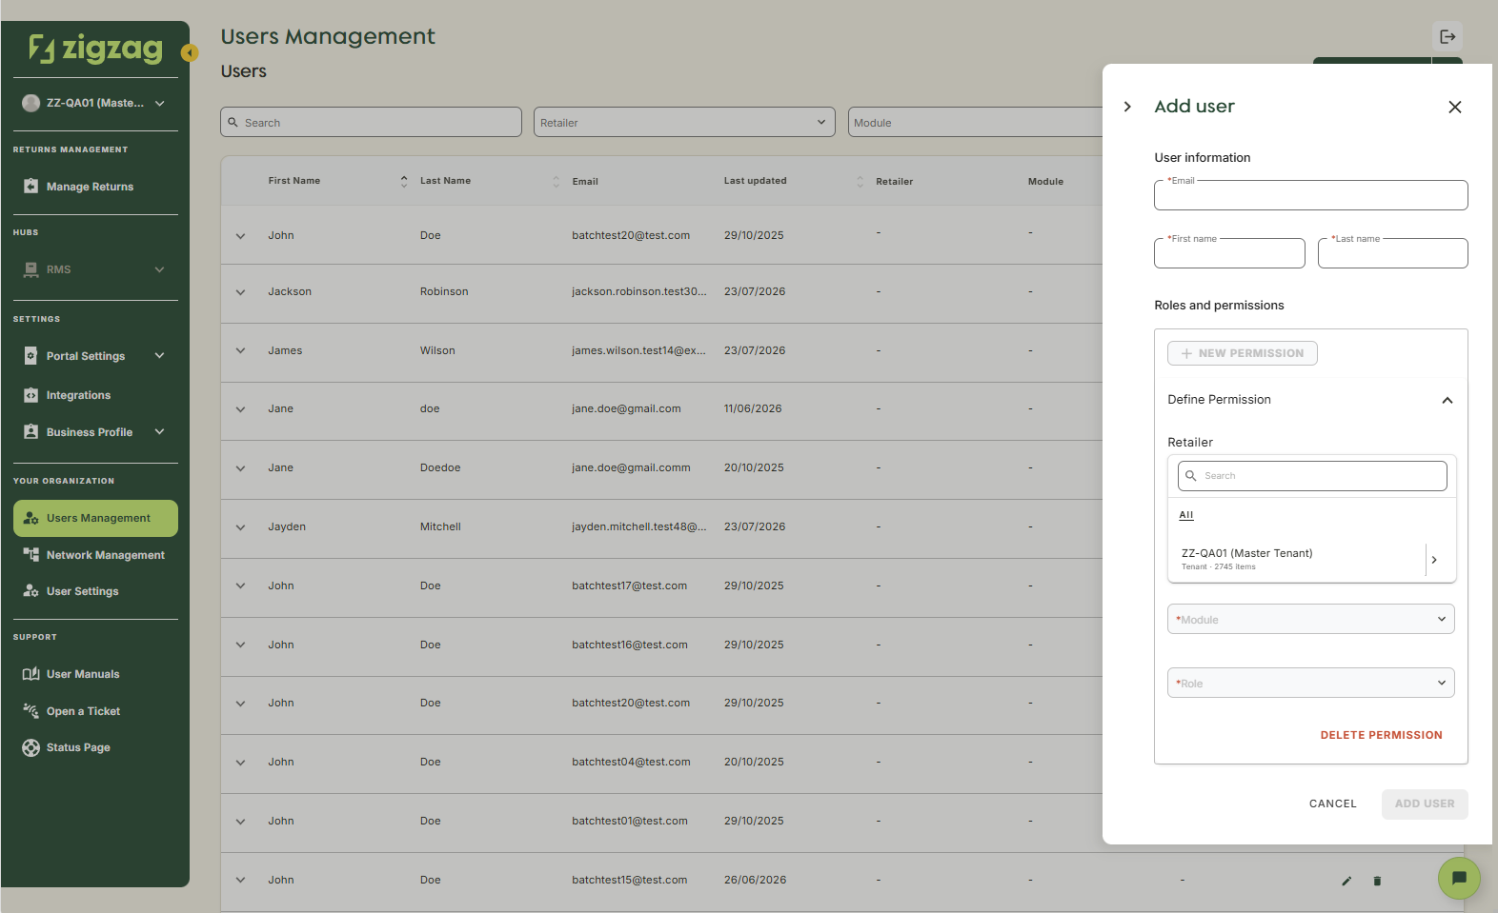The width and height of the screenshot is (1498, 913).
Task: Click the Cancel button
Action: click(x=1332, y=804)
